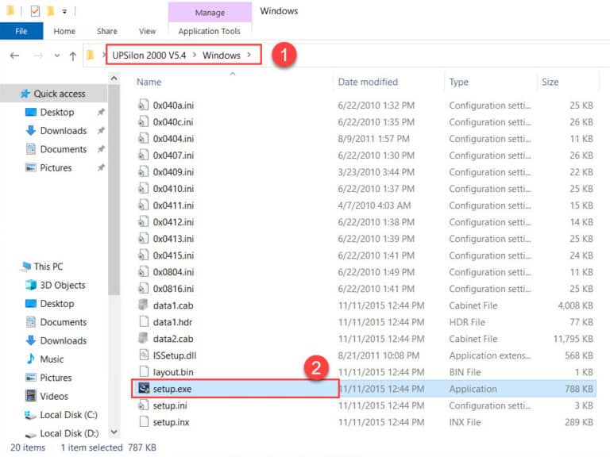Select the data1.cab cabinet icon
610x457 pixels.
coord(144,305)
